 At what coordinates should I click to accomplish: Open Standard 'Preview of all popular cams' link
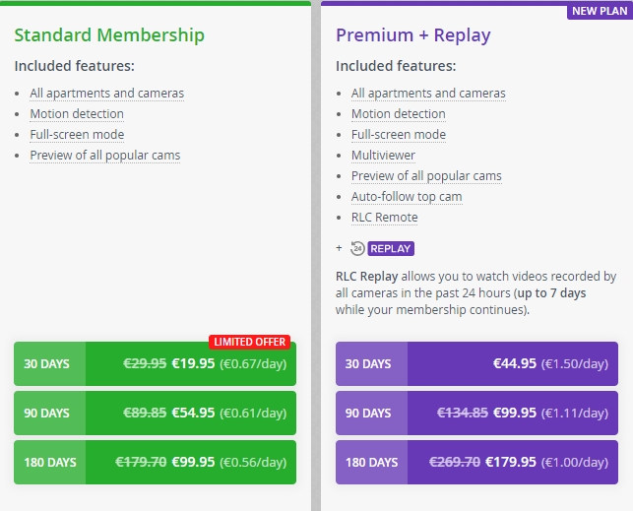pyautogui.click(x=104, y=156)
